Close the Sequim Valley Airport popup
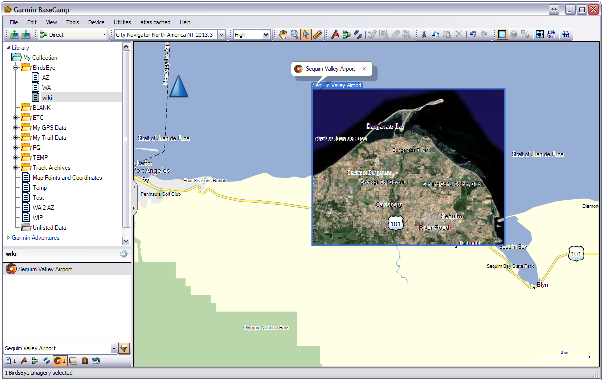 364,69
